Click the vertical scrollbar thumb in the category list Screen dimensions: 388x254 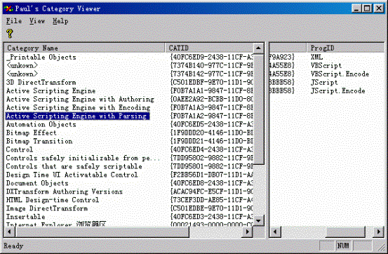coord(259,109)
